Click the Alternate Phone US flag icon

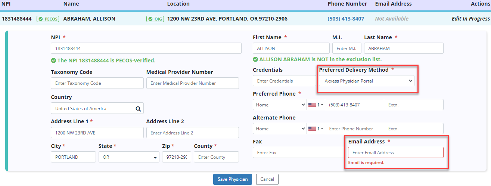(x=312, y=129)
